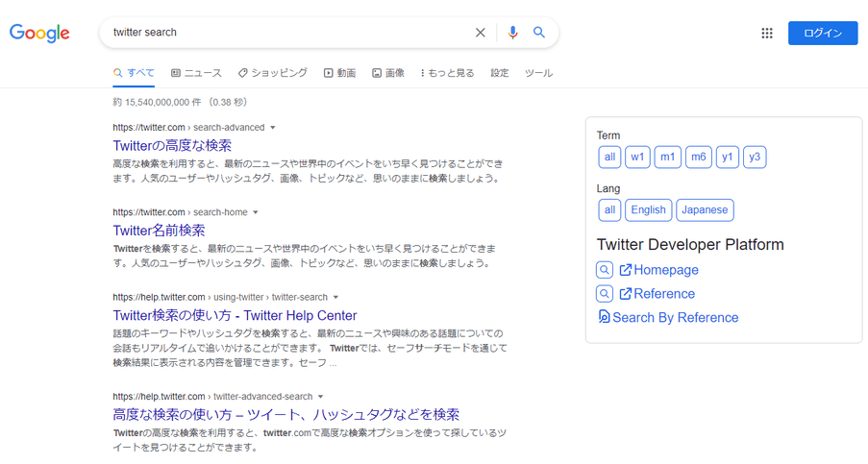868x464 pixels.
Task: Select Term filter y3
Action: click(x=755, y=157)
